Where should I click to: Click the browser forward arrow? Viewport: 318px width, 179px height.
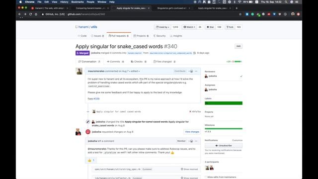[x=25, y=14]
